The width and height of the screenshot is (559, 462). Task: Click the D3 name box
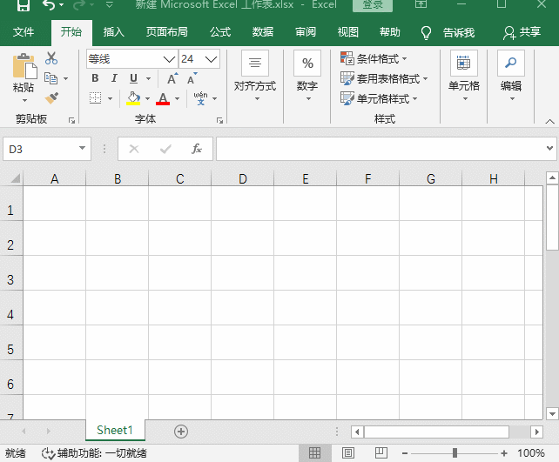(39, 149)
